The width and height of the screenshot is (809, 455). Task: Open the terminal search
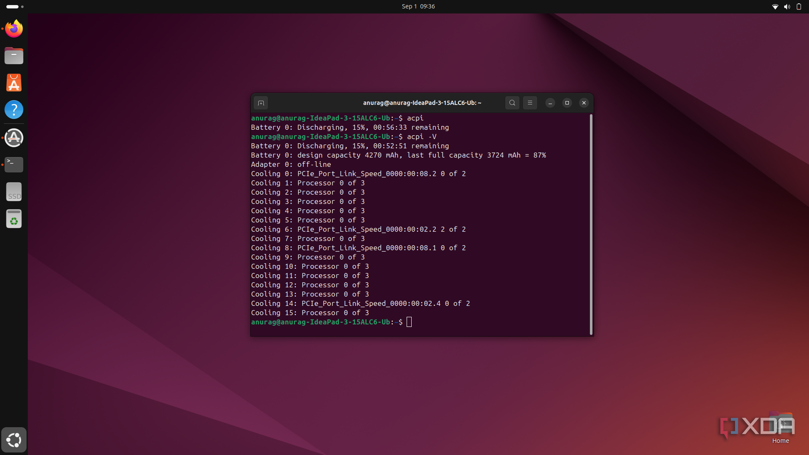[512, 103]
